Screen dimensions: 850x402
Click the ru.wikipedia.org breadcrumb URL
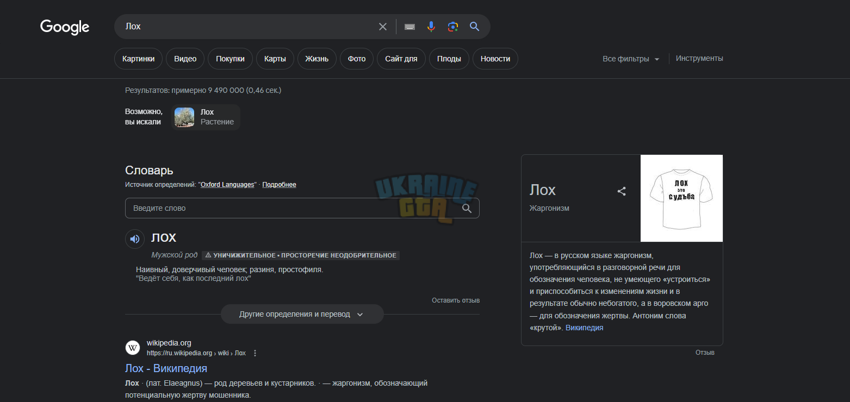tap(196, 353)
